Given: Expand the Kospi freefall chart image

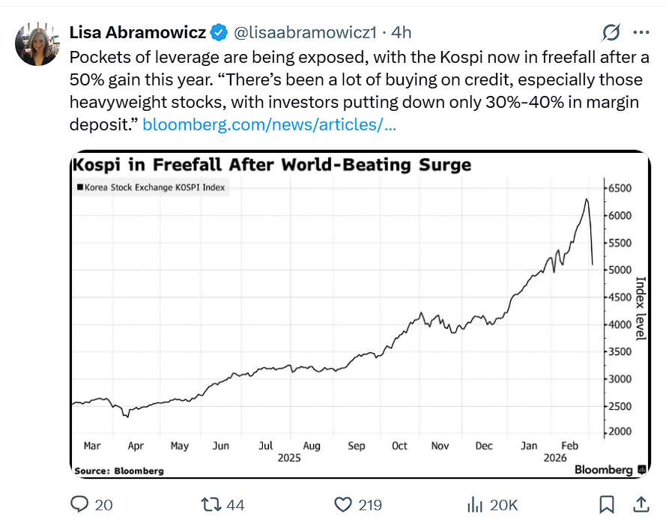Looking at the screenshot, I should point(360,315).
